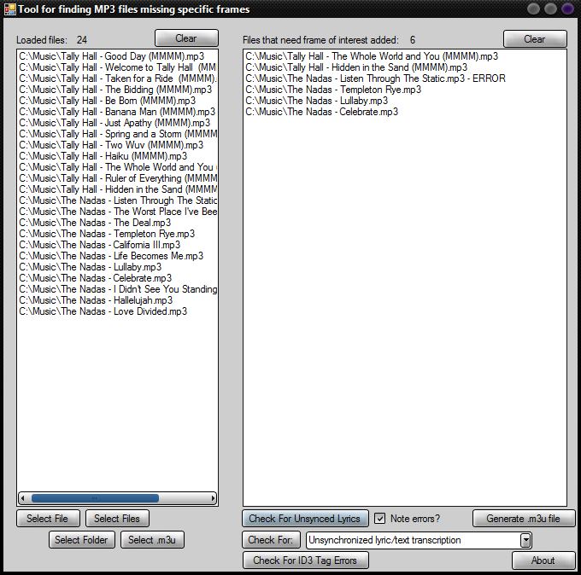
Task: Select The Nadas - Hallelujah.mp3
Action: coord(96,300)
